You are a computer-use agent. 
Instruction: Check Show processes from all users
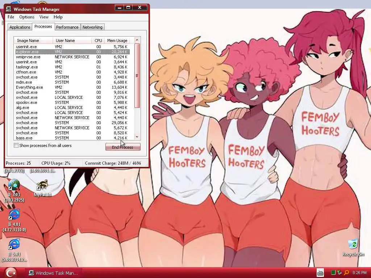point(16,146)
